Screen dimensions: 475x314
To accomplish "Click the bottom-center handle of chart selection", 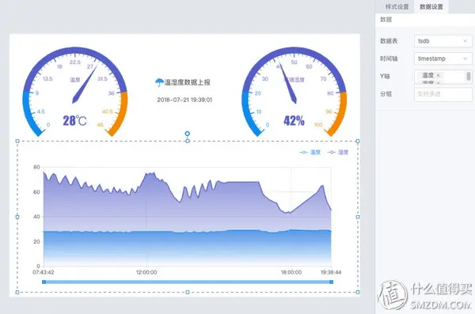I will [x=188, y=292].
